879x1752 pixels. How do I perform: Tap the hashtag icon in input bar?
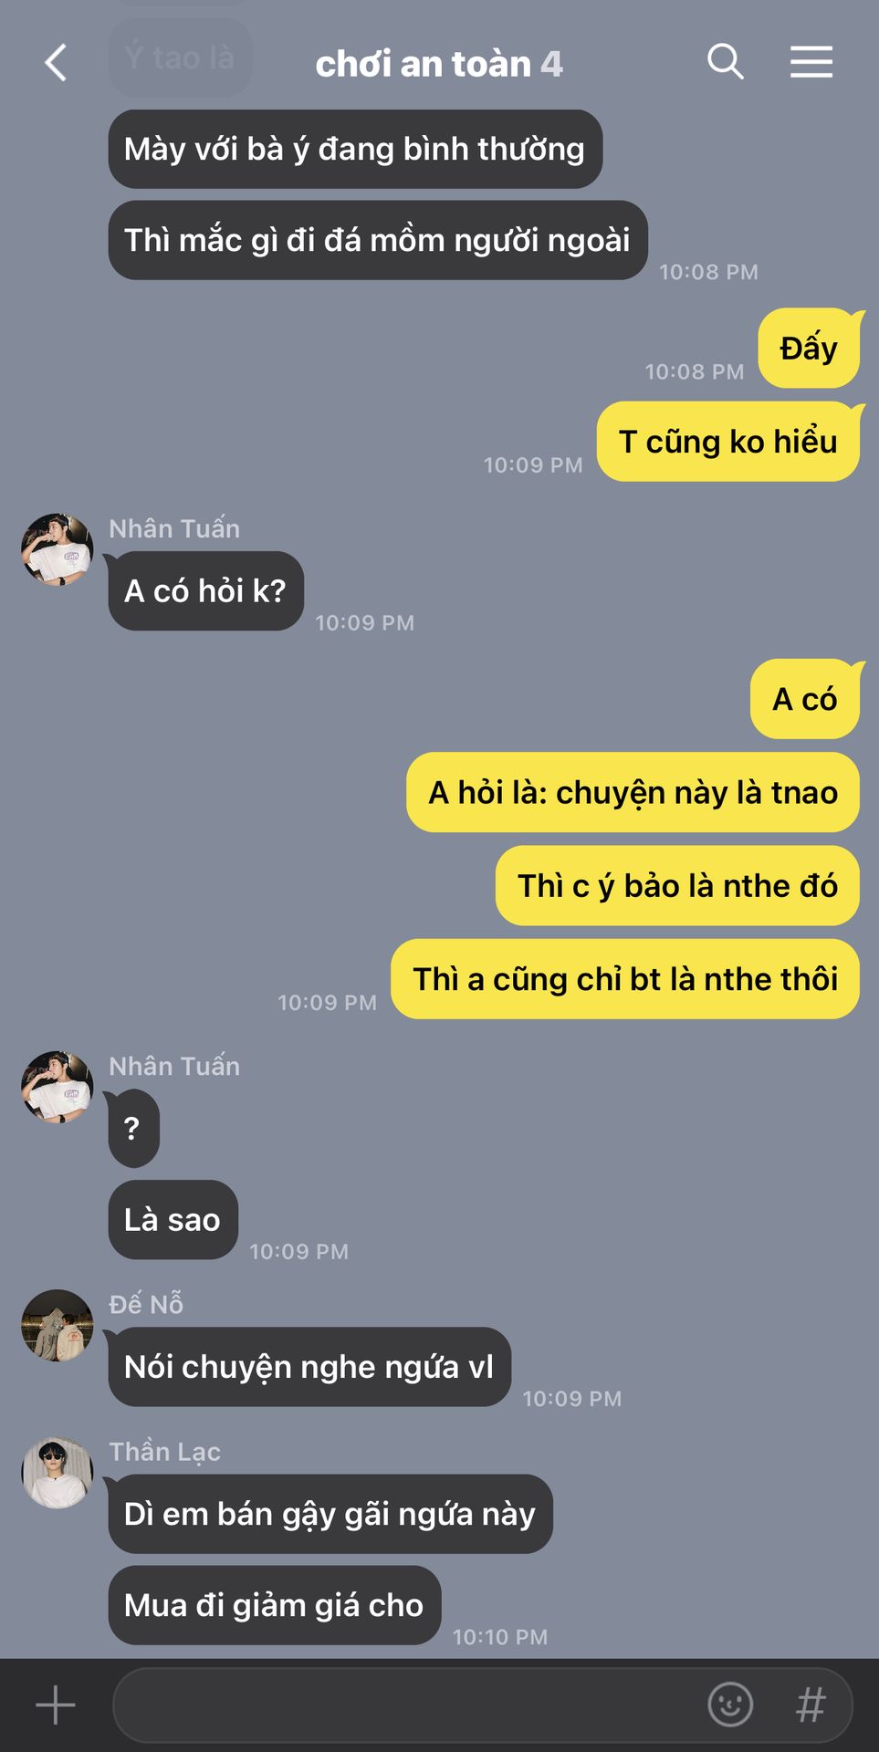tap(811, 1704)
